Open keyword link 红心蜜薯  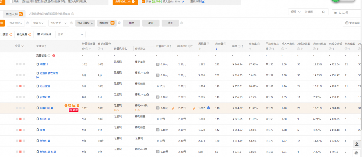[x=45, y=86]
